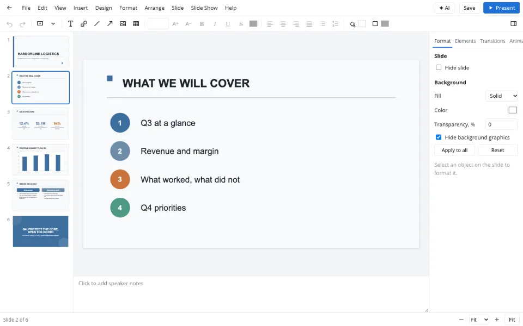
Task: Toggle underline formatting
Action: coord(228,23)
